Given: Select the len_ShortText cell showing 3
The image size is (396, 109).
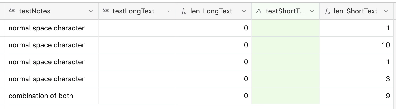Looking at the screenshot, I should tap(356, 79).
